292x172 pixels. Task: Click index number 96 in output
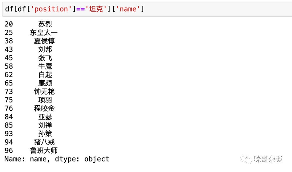(9, 150)
